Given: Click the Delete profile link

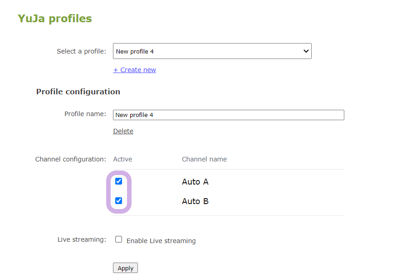Looking at the screenshot, I should tap(123, 131).
